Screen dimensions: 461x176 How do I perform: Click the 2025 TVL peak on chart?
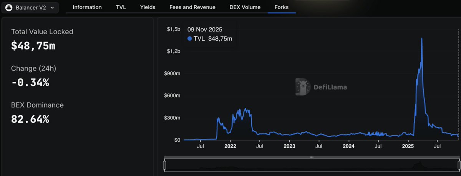(422, 38)
